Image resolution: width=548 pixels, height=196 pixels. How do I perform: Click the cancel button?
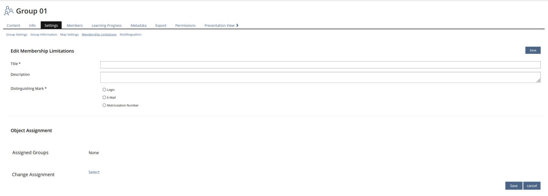tap(532, 186)
